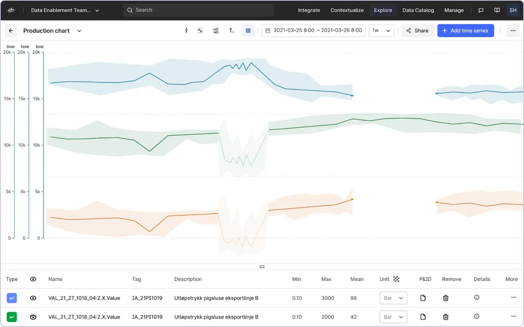Click the stacked lines toolbar icon
Screen dimensions: 524x327
(x=216, y=31)
